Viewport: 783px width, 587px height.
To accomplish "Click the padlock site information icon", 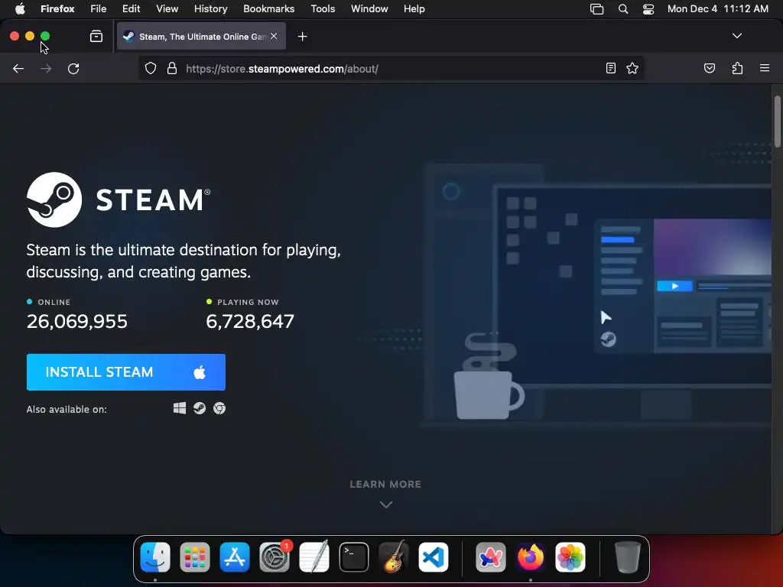I will click(x=172, y=68).
